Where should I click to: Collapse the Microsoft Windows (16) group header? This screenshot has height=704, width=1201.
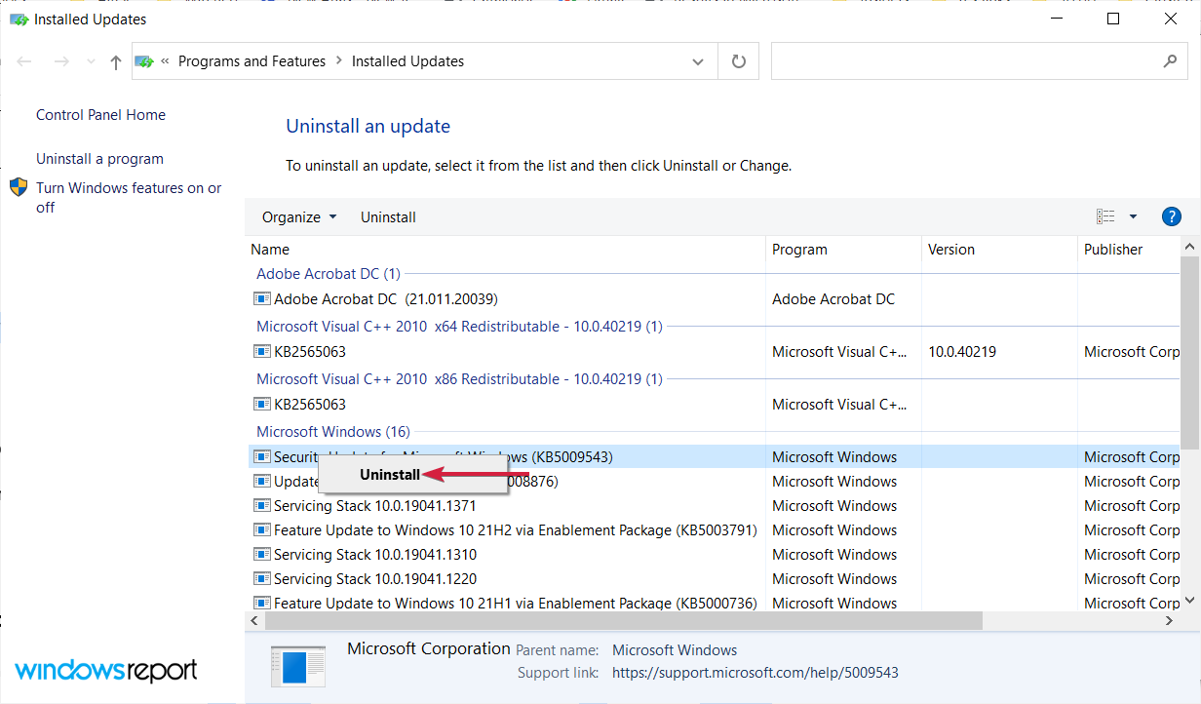(x=333, y=431)
